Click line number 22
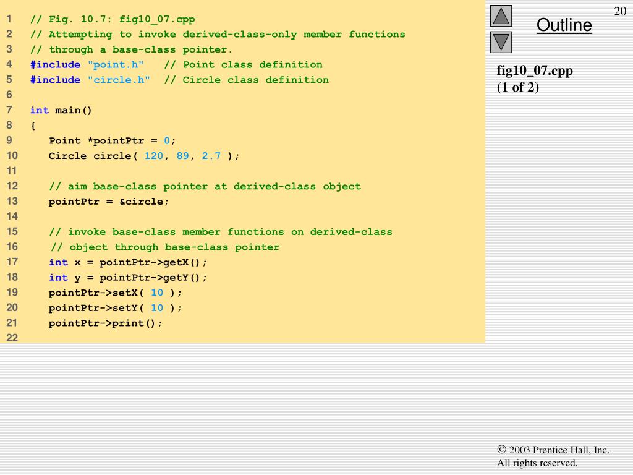The image size is (633, 475). point(12,338)
